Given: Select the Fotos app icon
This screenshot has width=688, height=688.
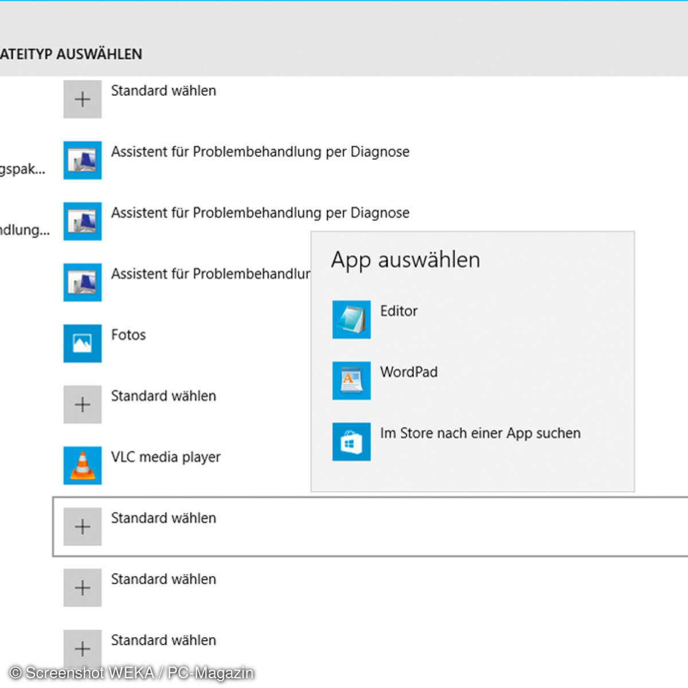Looking at the screenshot, I should pyautogui.click(x=82, y=343).
